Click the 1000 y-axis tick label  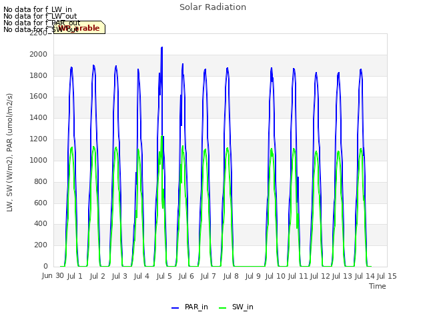39,160
